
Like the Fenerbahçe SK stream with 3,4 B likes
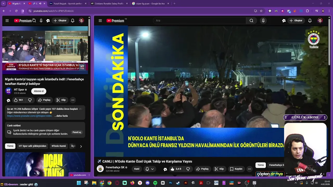[x=176, y=169]
